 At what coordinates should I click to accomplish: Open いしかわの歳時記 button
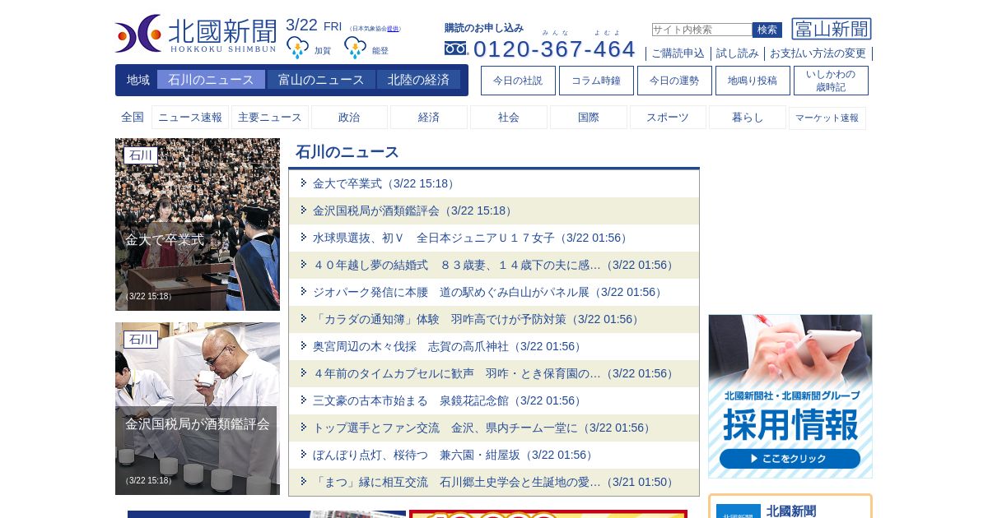tap(831, 81)
